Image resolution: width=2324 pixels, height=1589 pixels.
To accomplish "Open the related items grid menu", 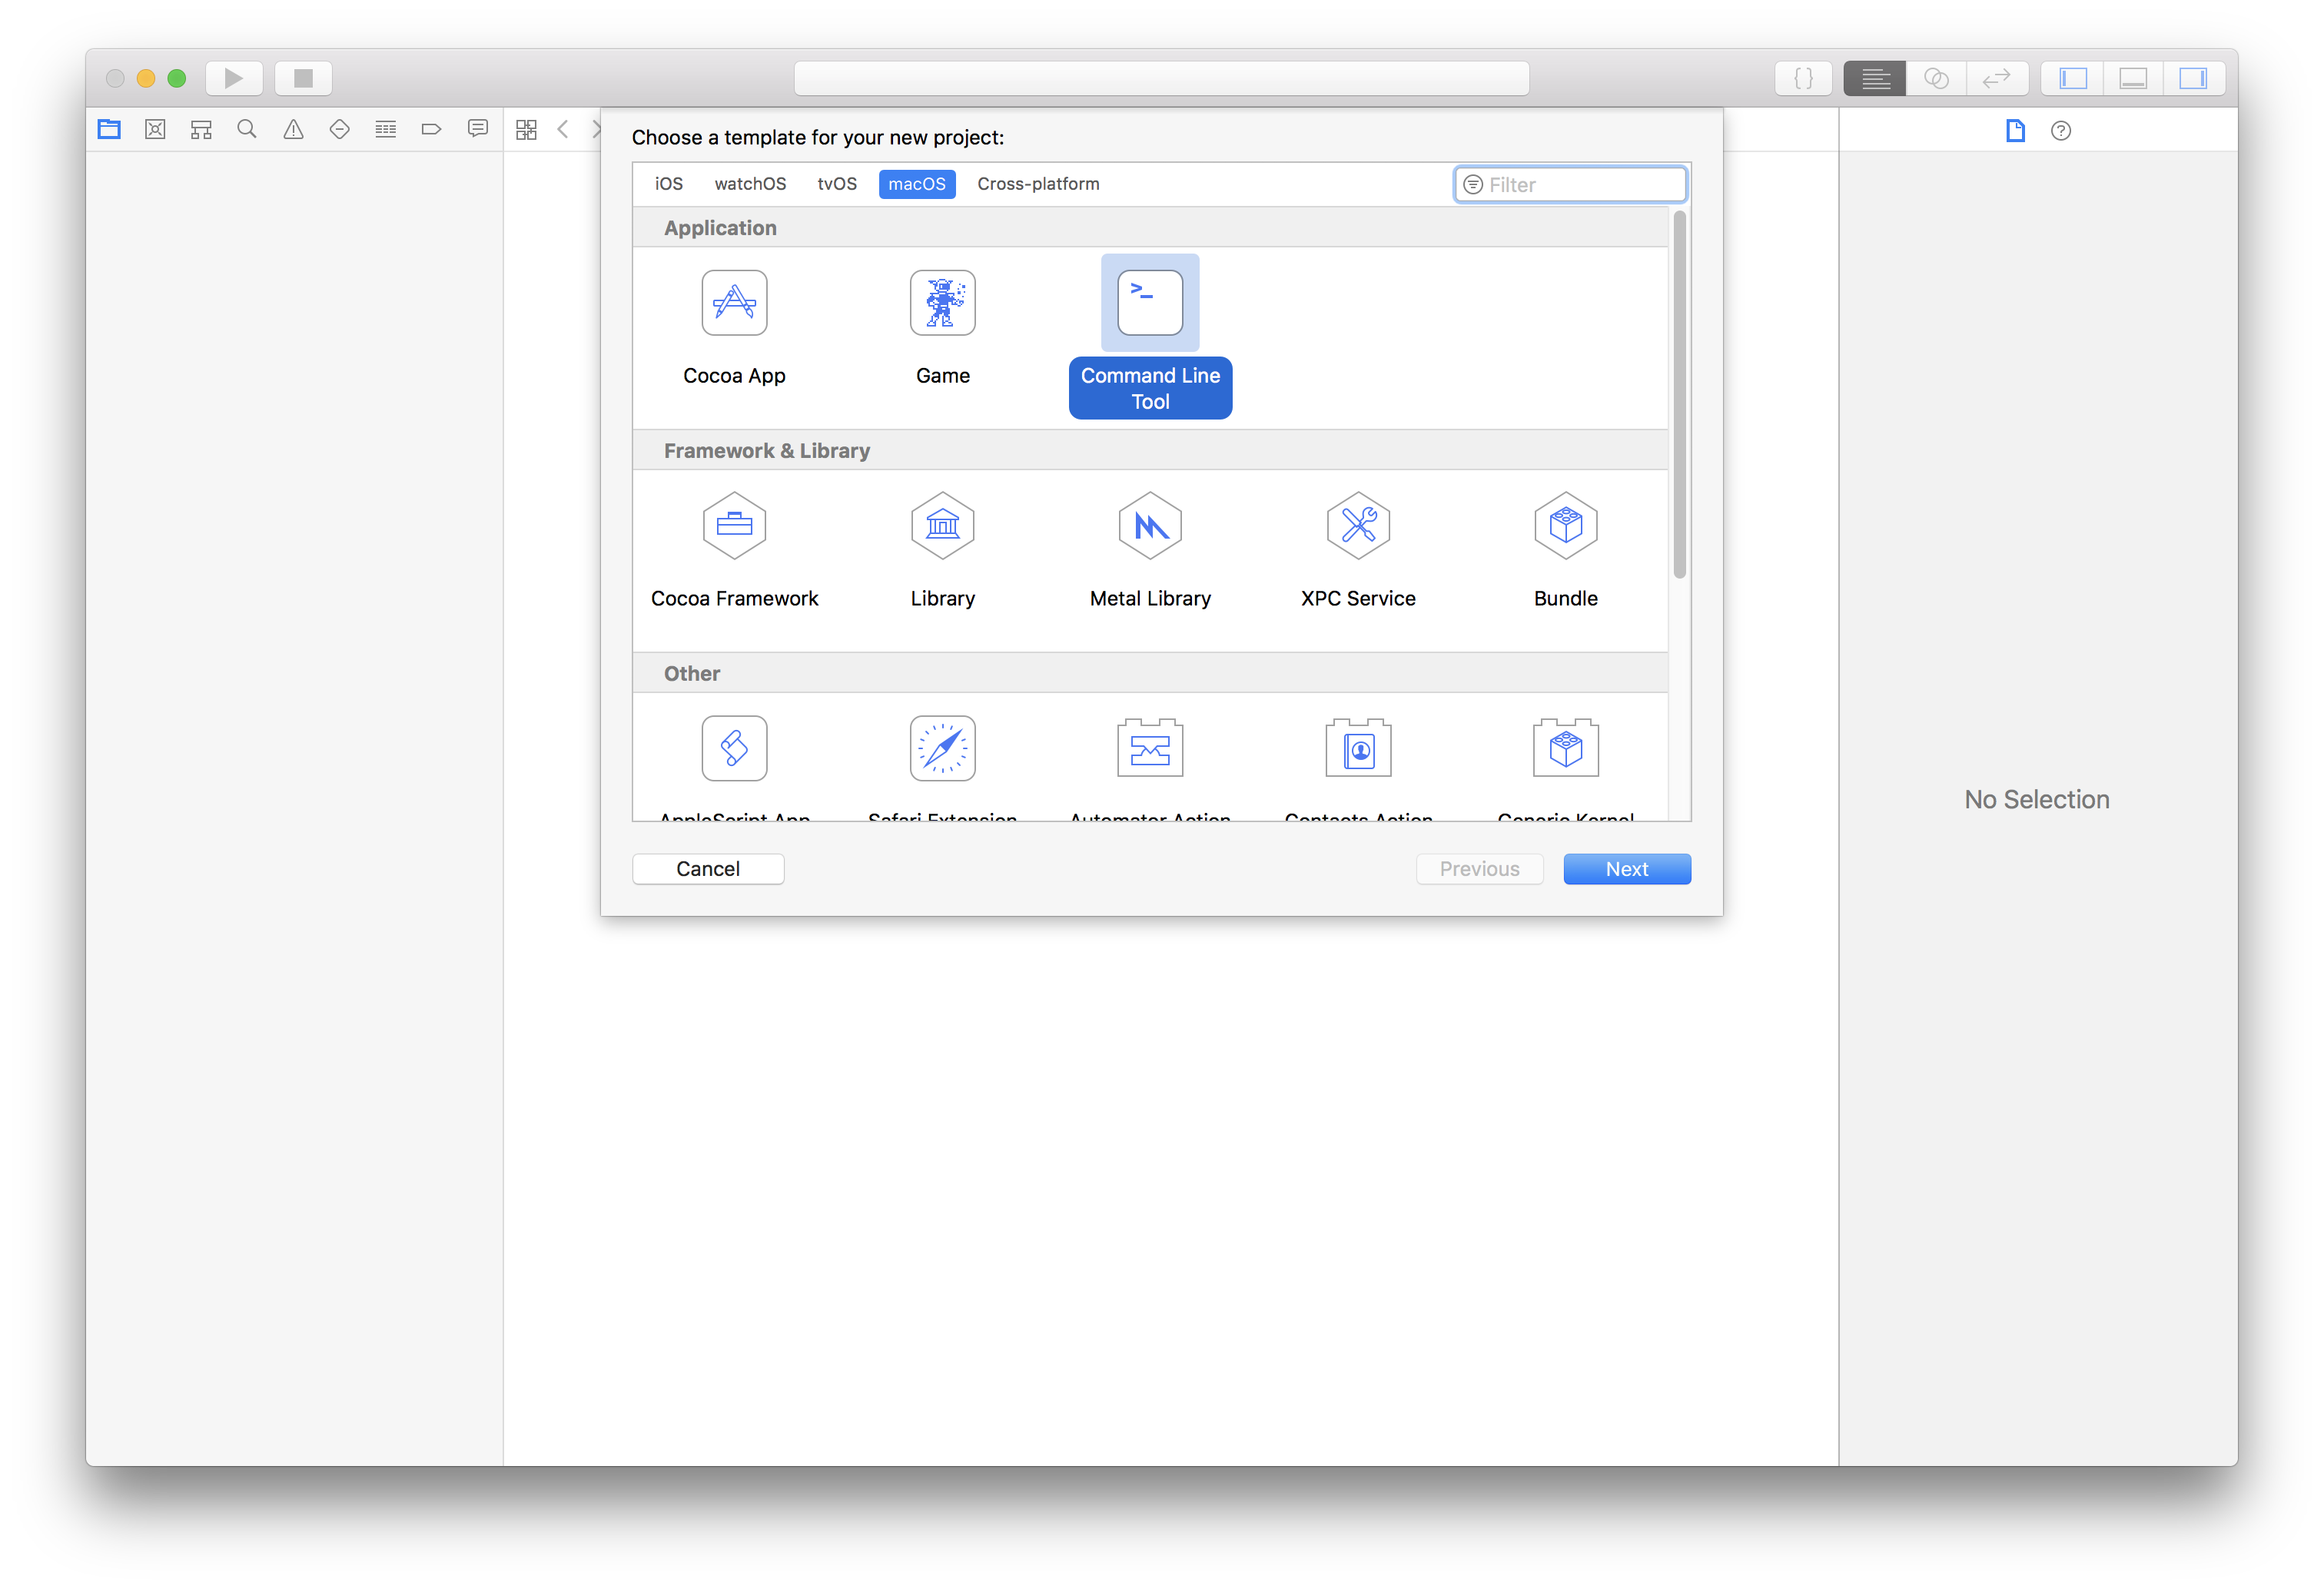I will pyautogui.click(x=526, y=130).
